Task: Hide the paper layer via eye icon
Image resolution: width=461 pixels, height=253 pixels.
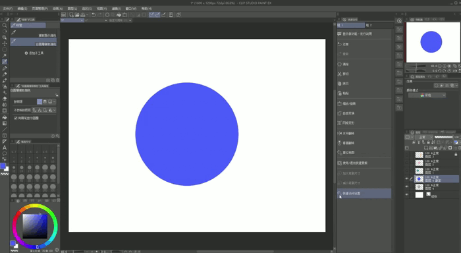Action: [407, 195]
